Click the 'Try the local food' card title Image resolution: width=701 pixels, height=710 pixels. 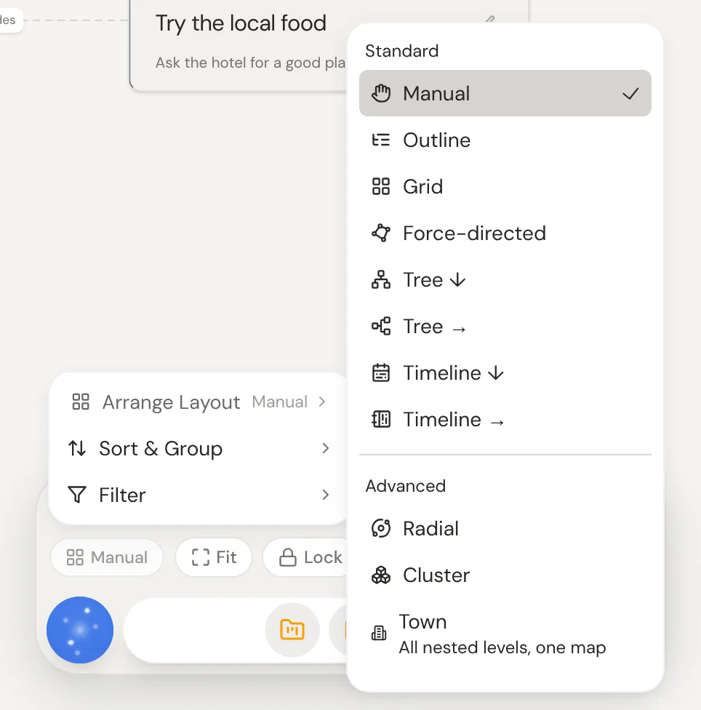241,23
